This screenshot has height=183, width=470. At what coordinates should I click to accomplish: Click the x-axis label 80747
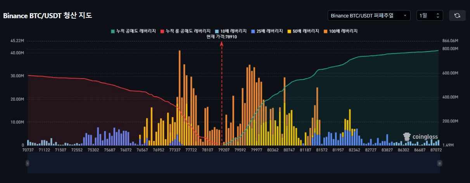pyautogui.click(x=289, y=150)
